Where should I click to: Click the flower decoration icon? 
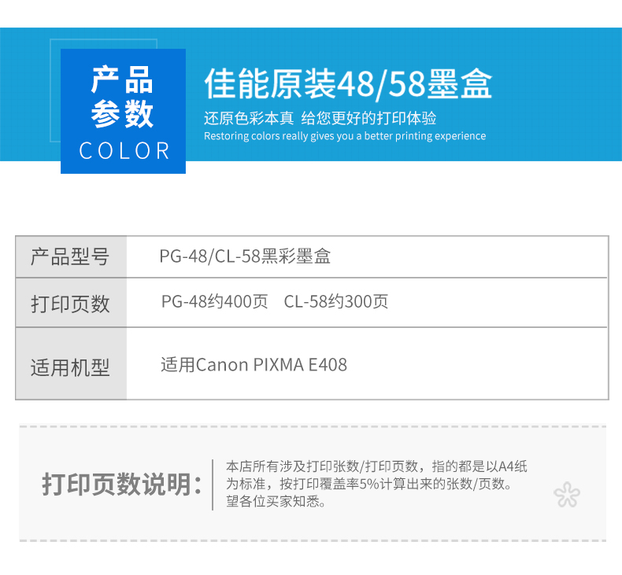[566, 495]
